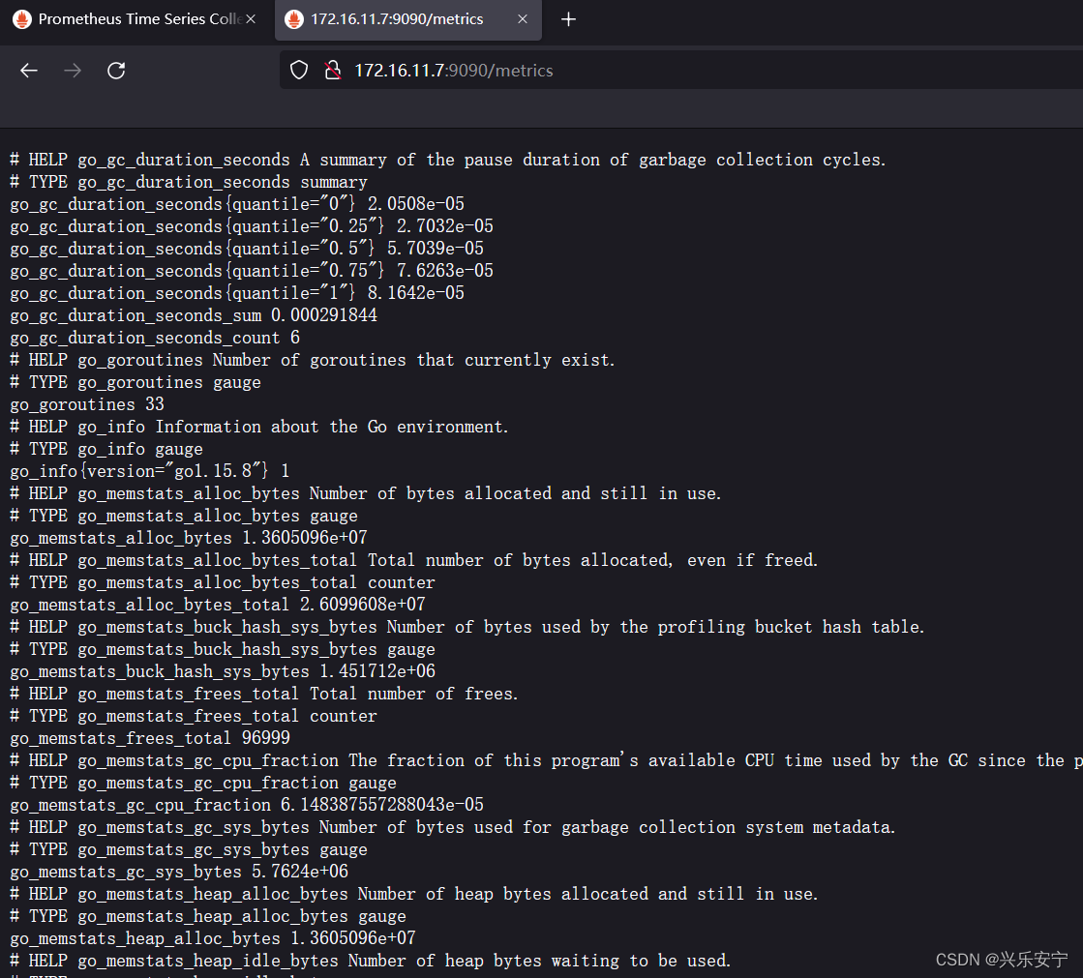Viewport: 1083px width, 978px height.
Task: Click TYPE go_memstats_heap_alloc_bytes gauge line
Action: 208,917
